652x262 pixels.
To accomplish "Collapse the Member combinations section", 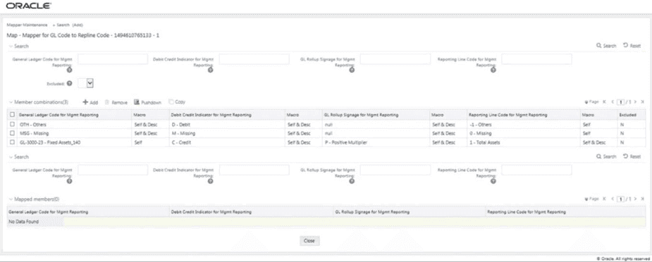I will [11, 101].
